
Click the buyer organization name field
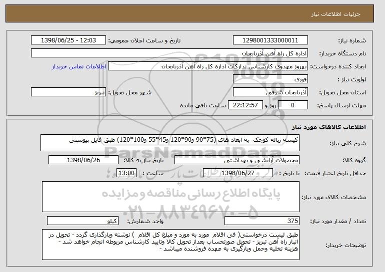(x=169, y=53)
